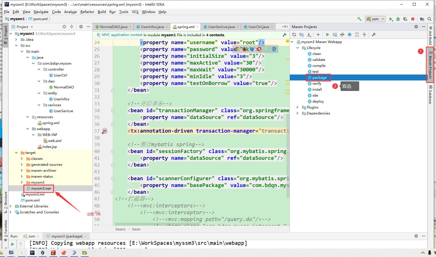Collapse the target folder in project tree

(16, 153)
